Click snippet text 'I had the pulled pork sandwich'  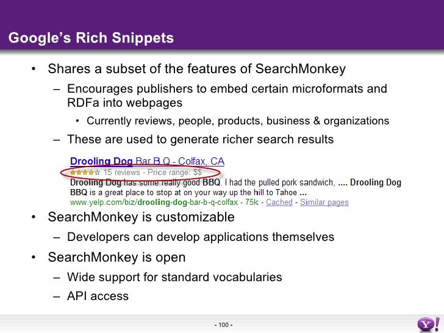280,182
